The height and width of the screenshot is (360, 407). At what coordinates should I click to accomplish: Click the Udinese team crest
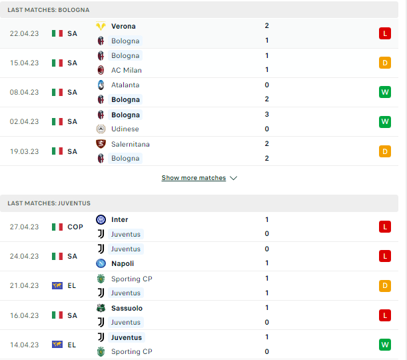pyautogui.click(x=101, y=129)
